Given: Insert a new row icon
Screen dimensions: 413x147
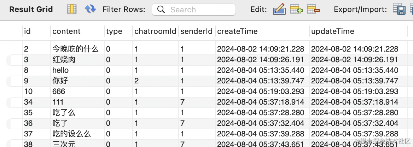Looking at the screenshot, I should pos(296,10).
